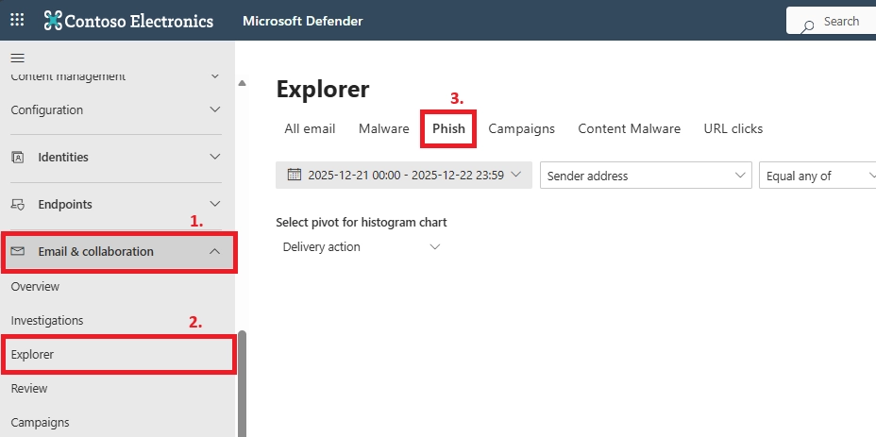Open the app launcher waffle icon

tap(17, 20)
